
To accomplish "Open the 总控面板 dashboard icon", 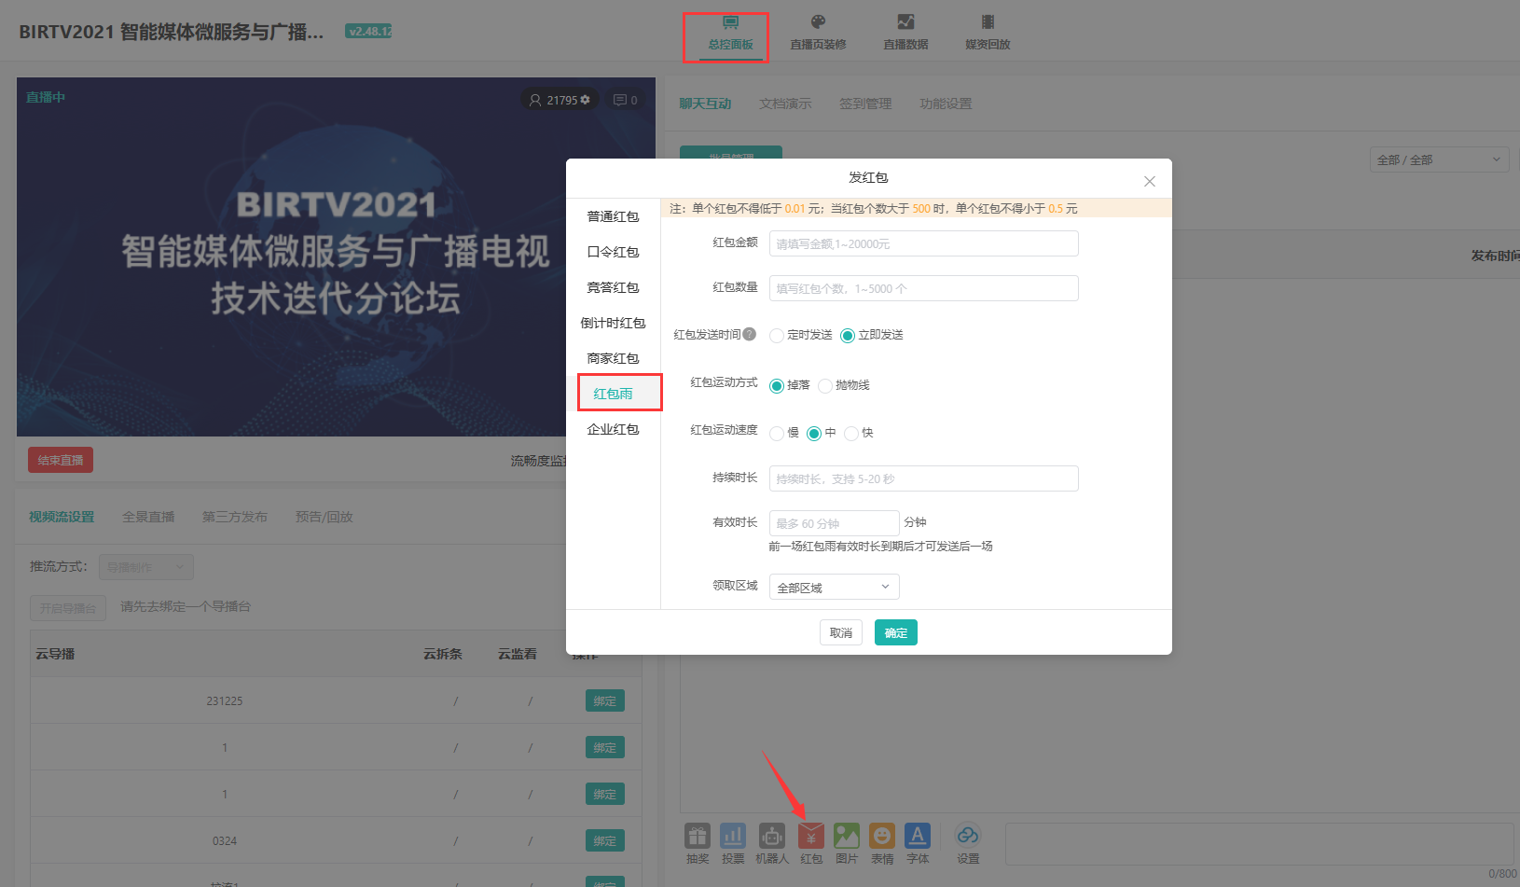I will pyautogui.click(x=730, y=22).
